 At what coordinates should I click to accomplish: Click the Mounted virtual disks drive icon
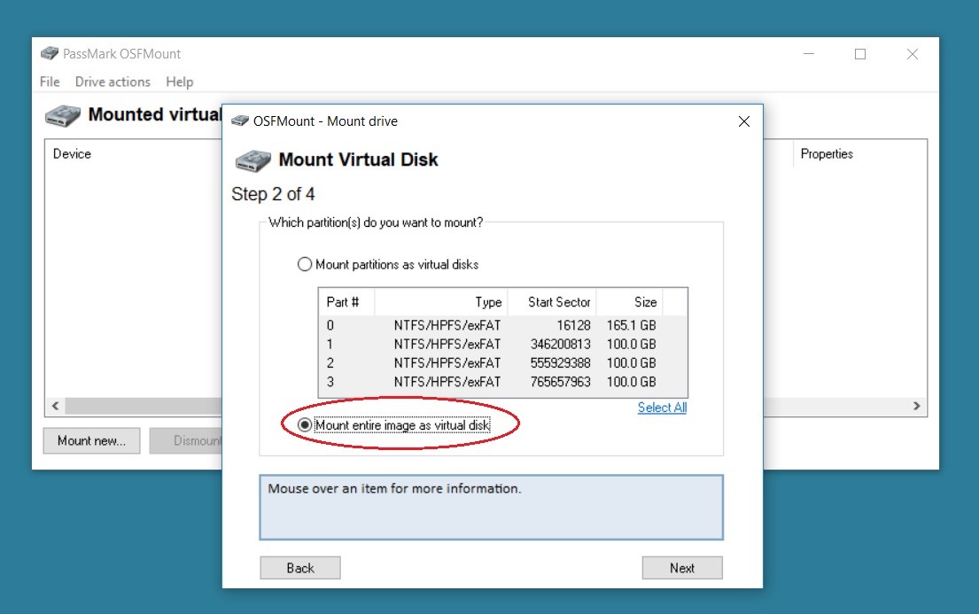(x=62, y=115)
